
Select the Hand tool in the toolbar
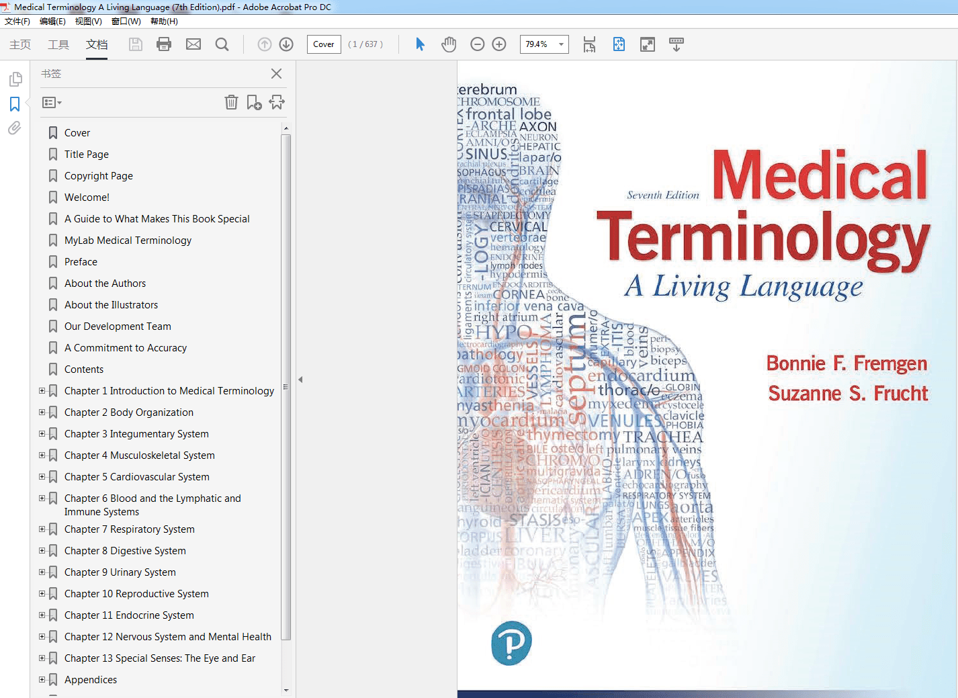click(448, 44)
